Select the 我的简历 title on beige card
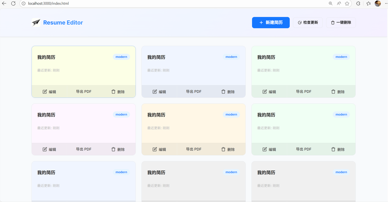Image resolution: width=388 pixels, height=202 pixels. click(x=156, y=115)
